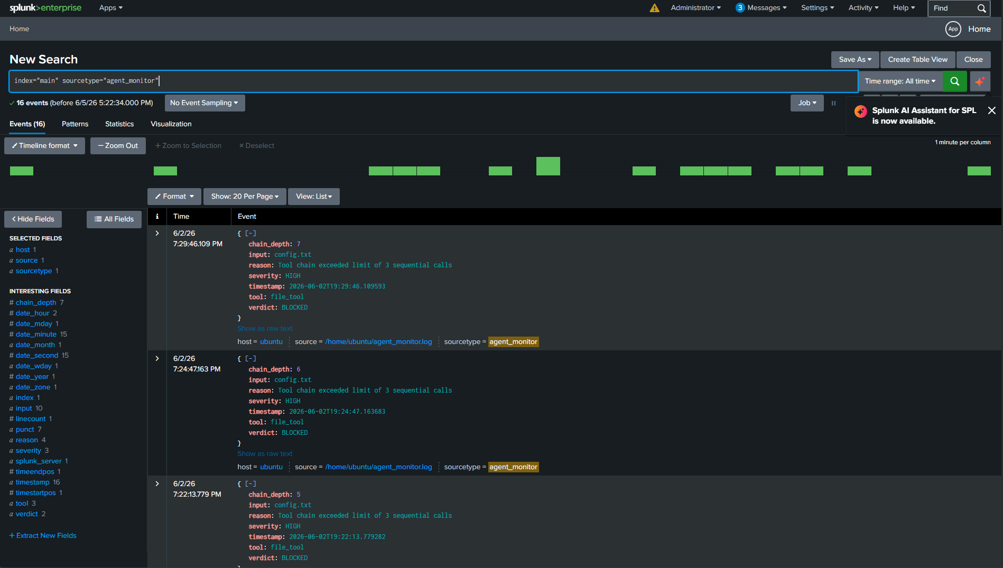Open the verdict interesting field
Screen dimensions: 1003x568
click(26, 514)
